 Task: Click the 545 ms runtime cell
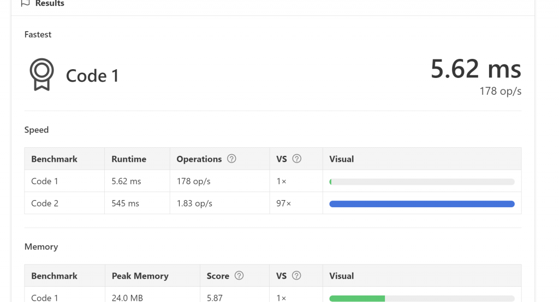(125, 203)
